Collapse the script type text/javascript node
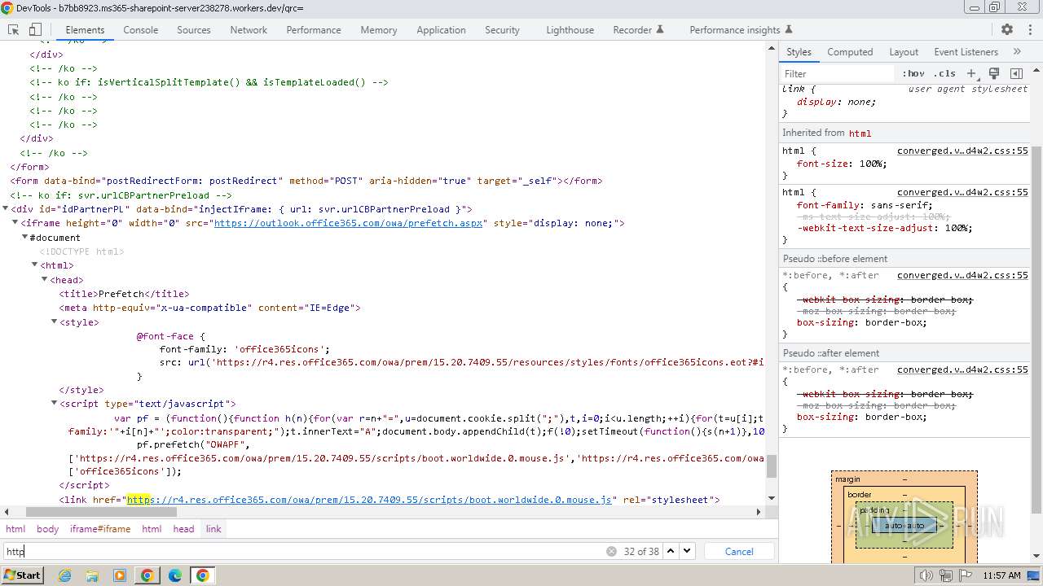Viewport: 1043px width, 586px height. click(x=55, y=404)
